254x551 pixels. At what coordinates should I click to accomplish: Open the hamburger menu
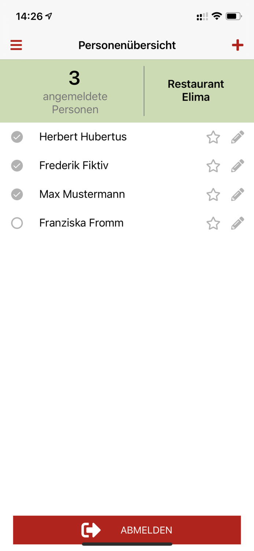(16, 45)
